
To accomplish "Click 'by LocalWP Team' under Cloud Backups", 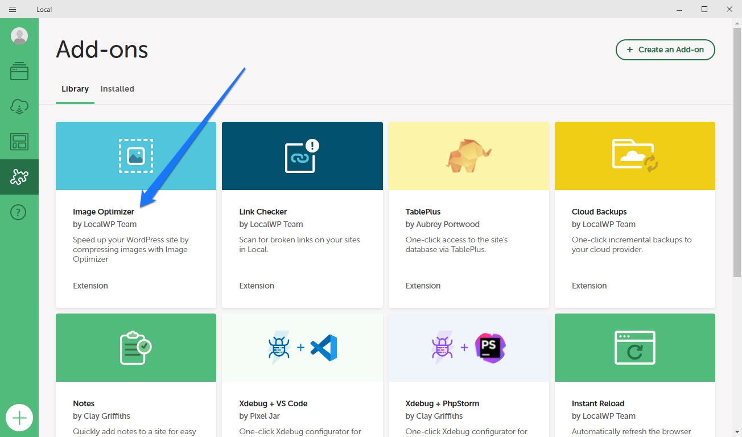I will tap(604, 224).
